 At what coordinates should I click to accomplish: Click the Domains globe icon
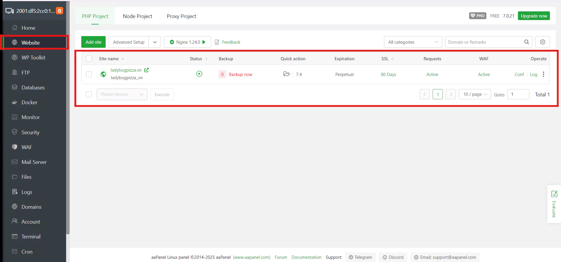coord(15,206)
